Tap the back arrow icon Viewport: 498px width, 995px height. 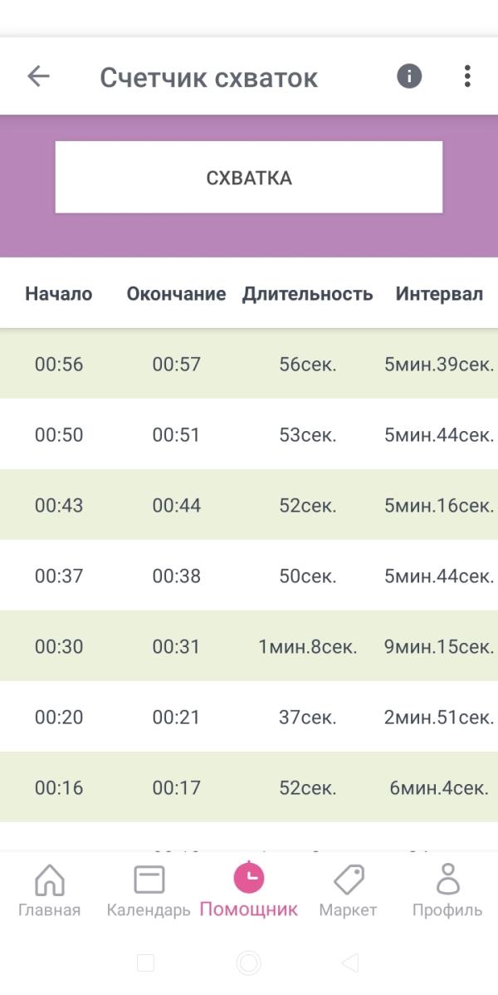tap(38, 76)
